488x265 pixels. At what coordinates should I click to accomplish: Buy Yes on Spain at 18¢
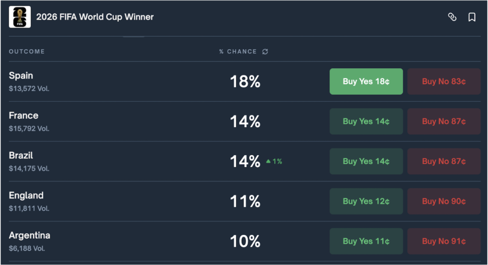click(366, 82)
